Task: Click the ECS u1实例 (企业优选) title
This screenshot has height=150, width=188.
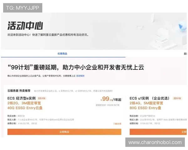Action: click(x=149, y=98)
